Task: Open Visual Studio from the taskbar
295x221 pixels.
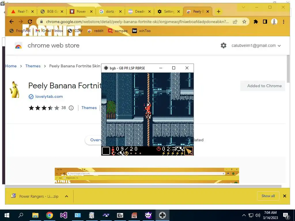Action: [64, 215]
